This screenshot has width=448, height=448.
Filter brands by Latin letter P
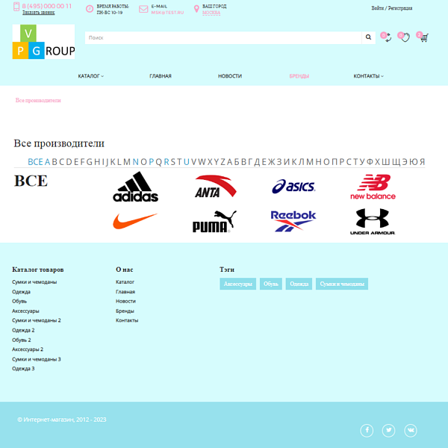tap(152, 162)
